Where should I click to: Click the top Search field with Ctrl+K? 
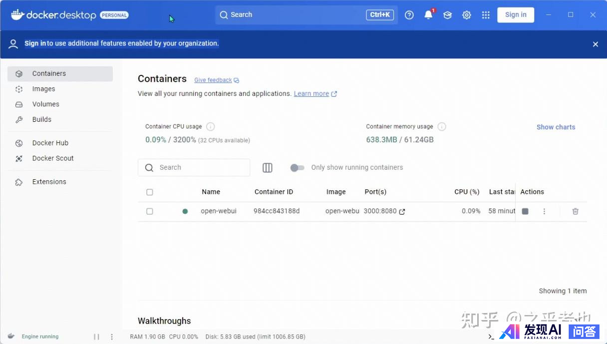pos(306,15)
